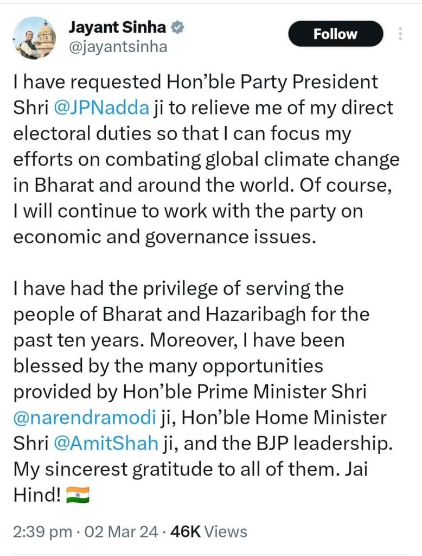Screen dimensions: 422x556
Task: Click the blue verified badge icon
Action: tap(177, 27)
